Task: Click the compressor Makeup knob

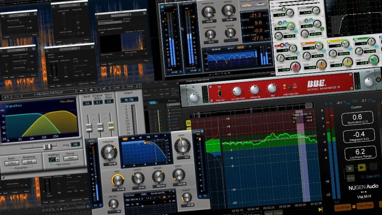Action: coord(186,197)
